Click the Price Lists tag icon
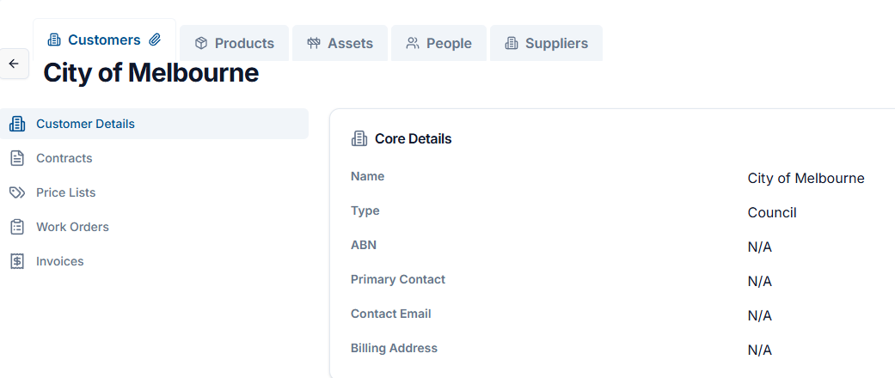Viewport: 895px width, 378px height. click(17, 192)
